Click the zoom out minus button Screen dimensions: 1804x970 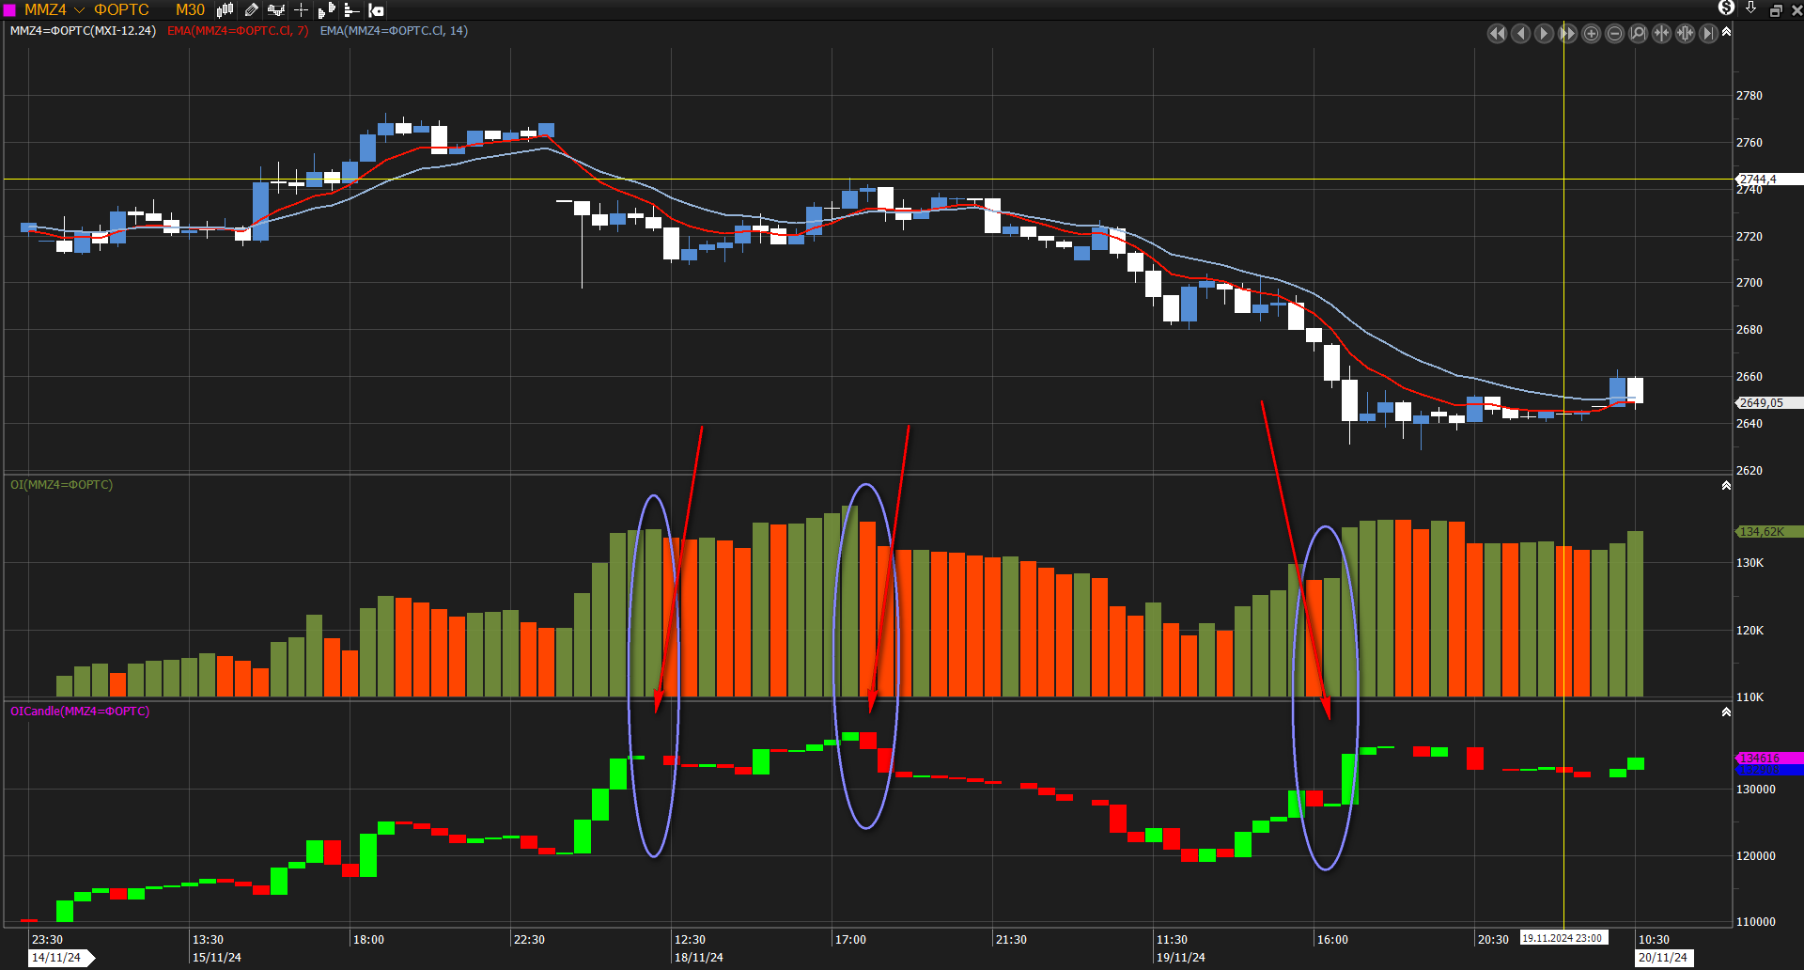[x=1614, y=34]
